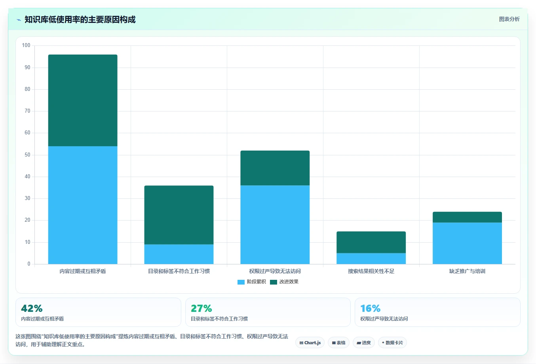Click the blue segment of 权限过严导致无法访问 bar
Viewport: 536px width, 364px height.
(275, 224)
